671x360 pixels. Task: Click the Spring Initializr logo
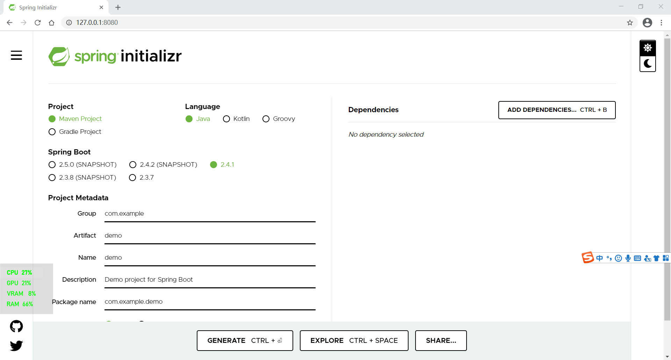click(x=115, y=56)
